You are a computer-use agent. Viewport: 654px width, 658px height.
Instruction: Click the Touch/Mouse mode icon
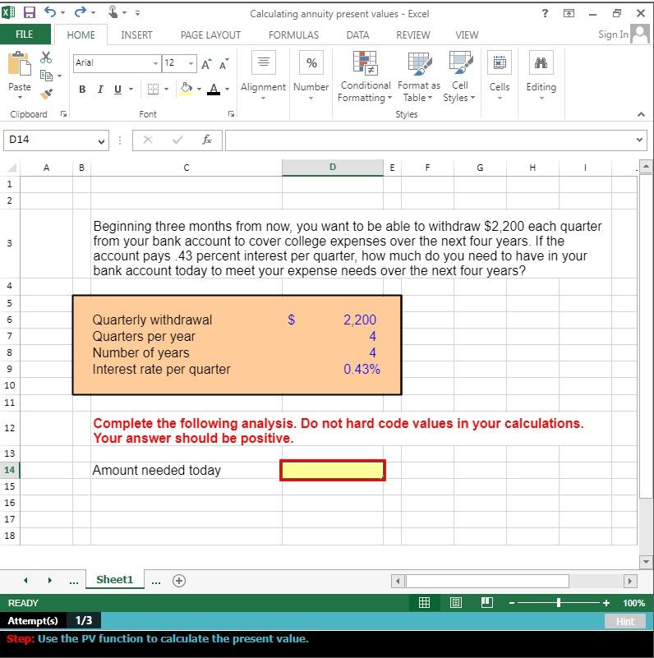(x=113, y=12)
